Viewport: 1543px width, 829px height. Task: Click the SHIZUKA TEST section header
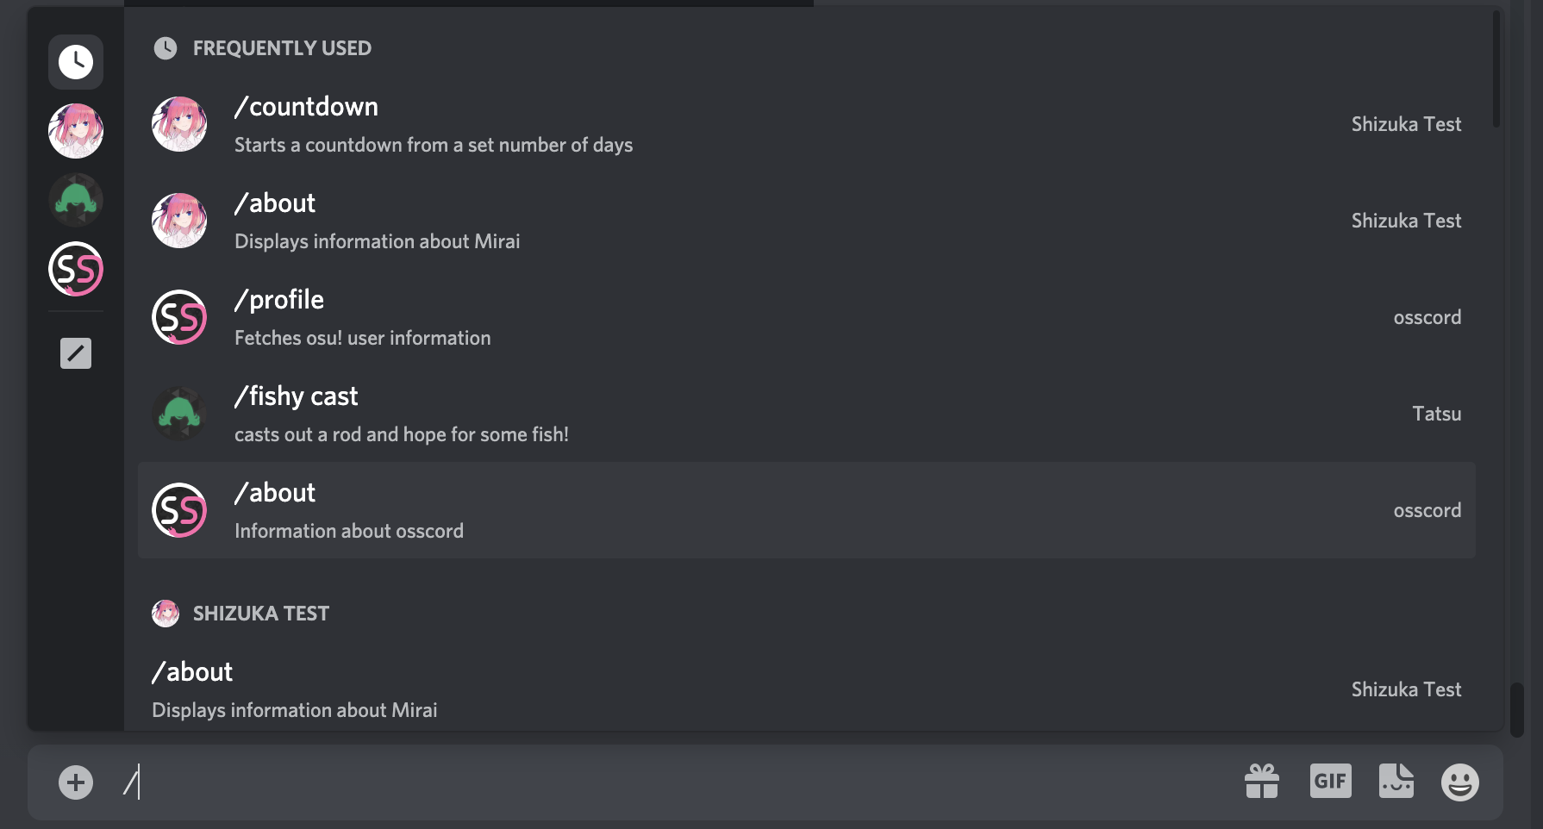pos(260,613)
